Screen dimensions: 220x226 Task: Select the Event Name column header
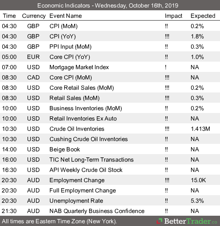click(x=66, y=16)
